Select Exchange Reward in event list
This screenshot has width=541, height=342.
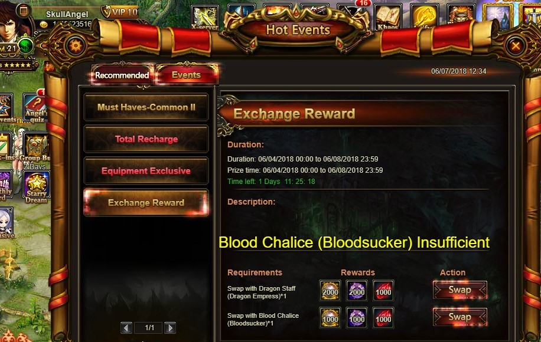click(146, 202)
